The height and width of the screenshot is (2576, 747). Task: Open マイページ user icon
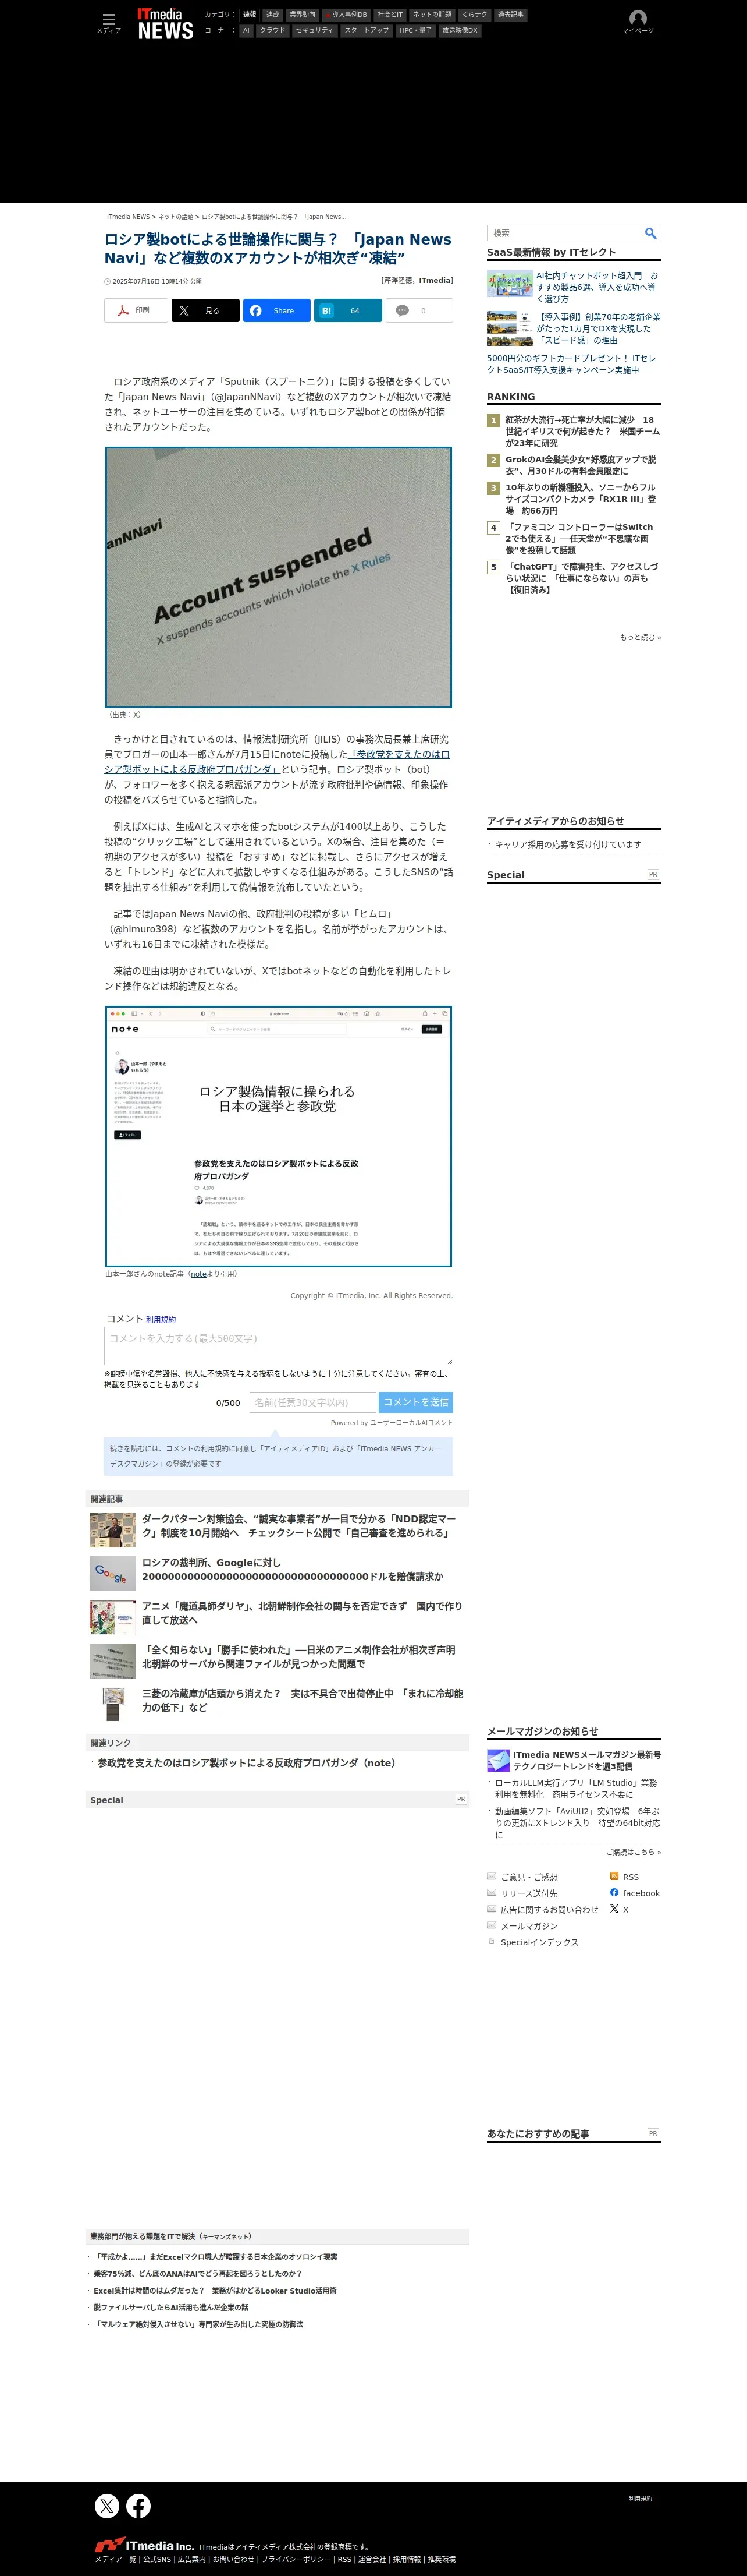click(x=637, y=21)
